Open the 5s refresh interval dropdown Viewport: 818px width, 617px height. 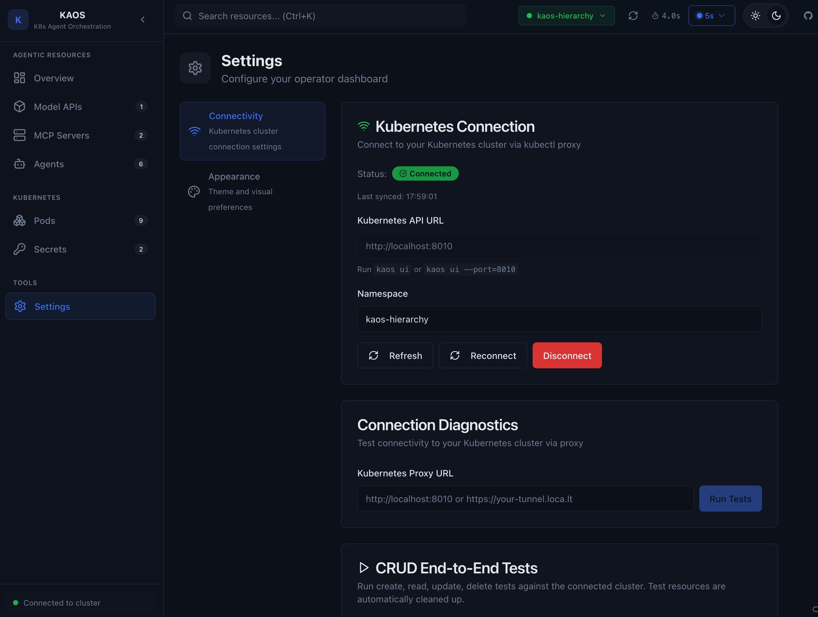712,16
